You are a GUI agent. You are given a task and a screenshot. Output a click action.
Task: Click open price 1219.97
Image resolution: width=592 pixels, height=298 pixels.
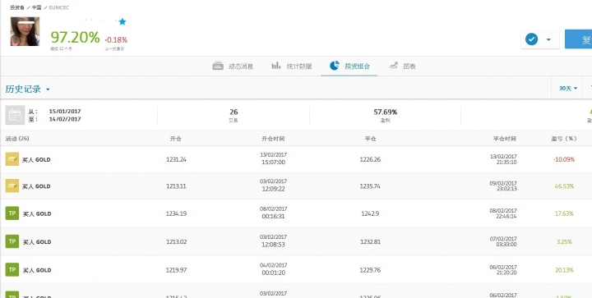pyautogui.click(x=176, y=270)
